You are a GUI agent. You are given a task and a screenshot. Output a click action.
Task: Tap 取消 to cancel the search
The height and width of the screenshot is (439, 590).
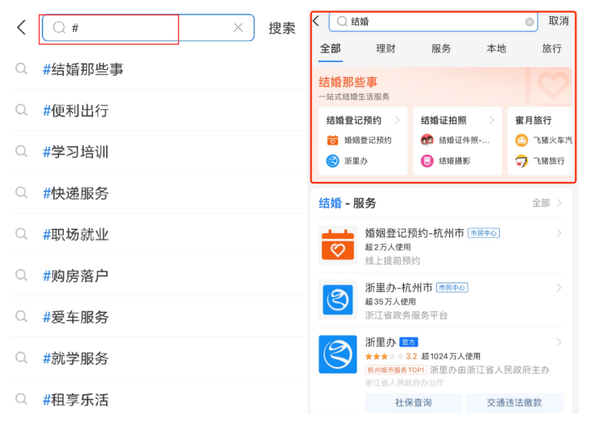point(559,21)
